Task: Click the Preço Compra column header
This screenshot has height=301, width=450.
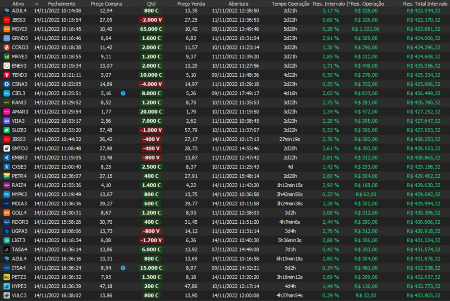Action: coord(106,4)
